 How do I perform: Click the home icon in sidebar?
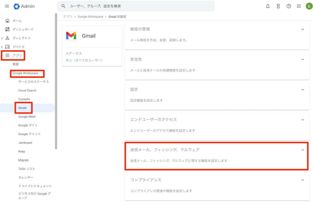click(7, 21)
